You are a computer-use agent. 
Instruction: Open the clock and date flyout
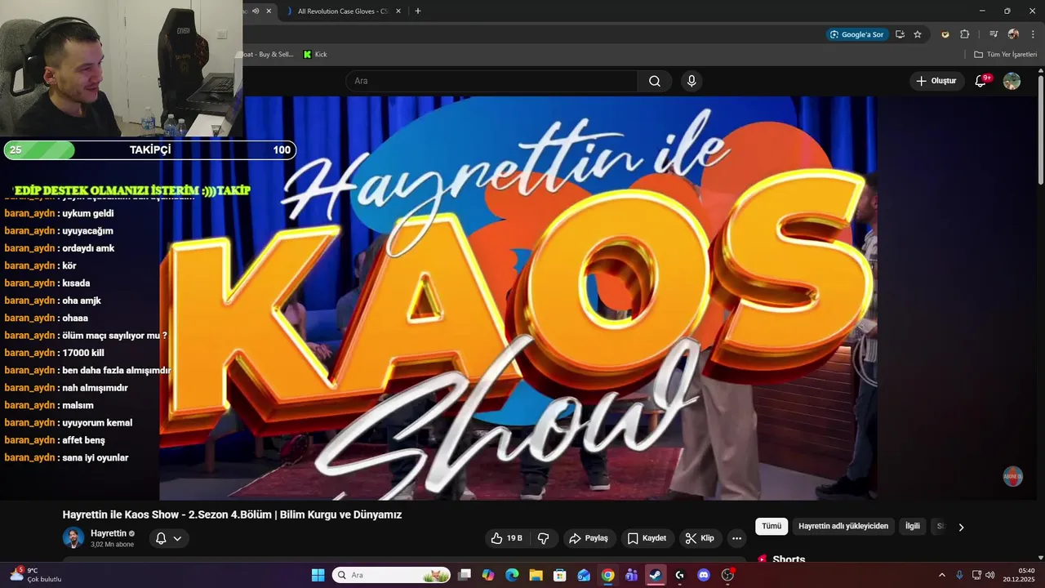click(x=1020, y=575)
